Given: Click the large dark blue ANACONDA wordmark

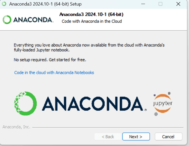Looking at the screenshot, I should pyautogui.click(x=92, y=104).
